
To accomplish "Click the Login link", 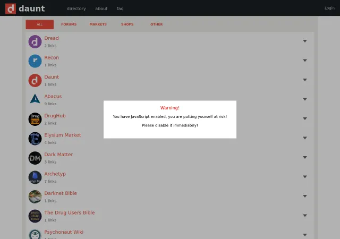I will [329, 8].
